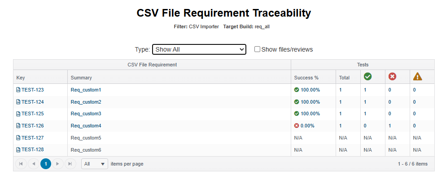Open the TEST-124 requirement link
The width and height of the screenshot is (446, 179).
(32, 102)
